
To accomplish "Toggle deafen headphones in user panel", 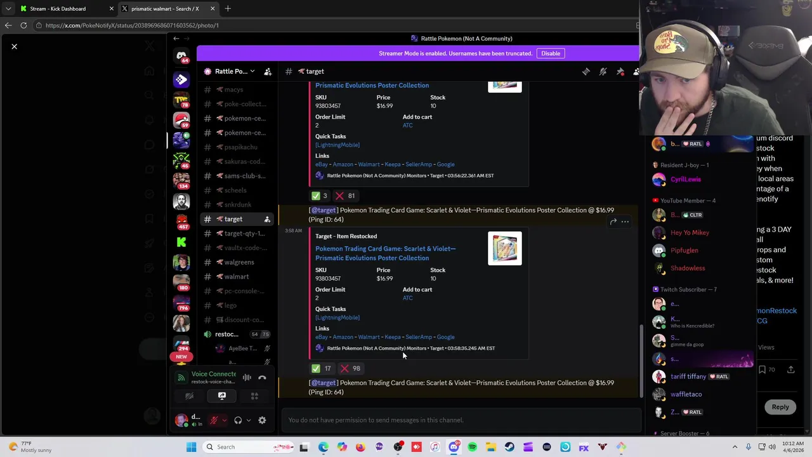I will (238, 420).
